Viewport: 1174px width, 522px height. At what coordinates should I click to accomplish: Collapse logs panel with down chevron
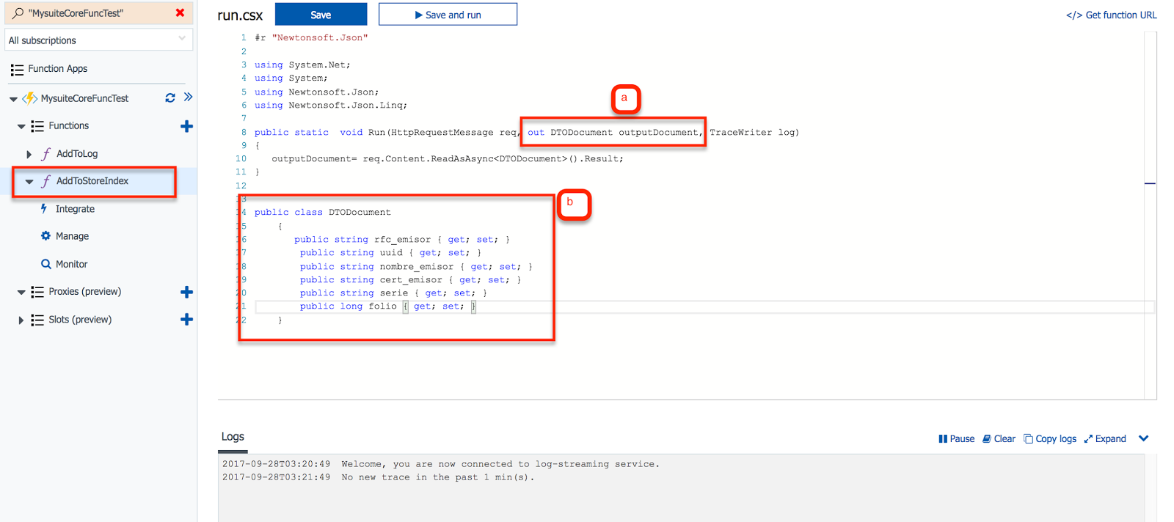[1143, 438]
